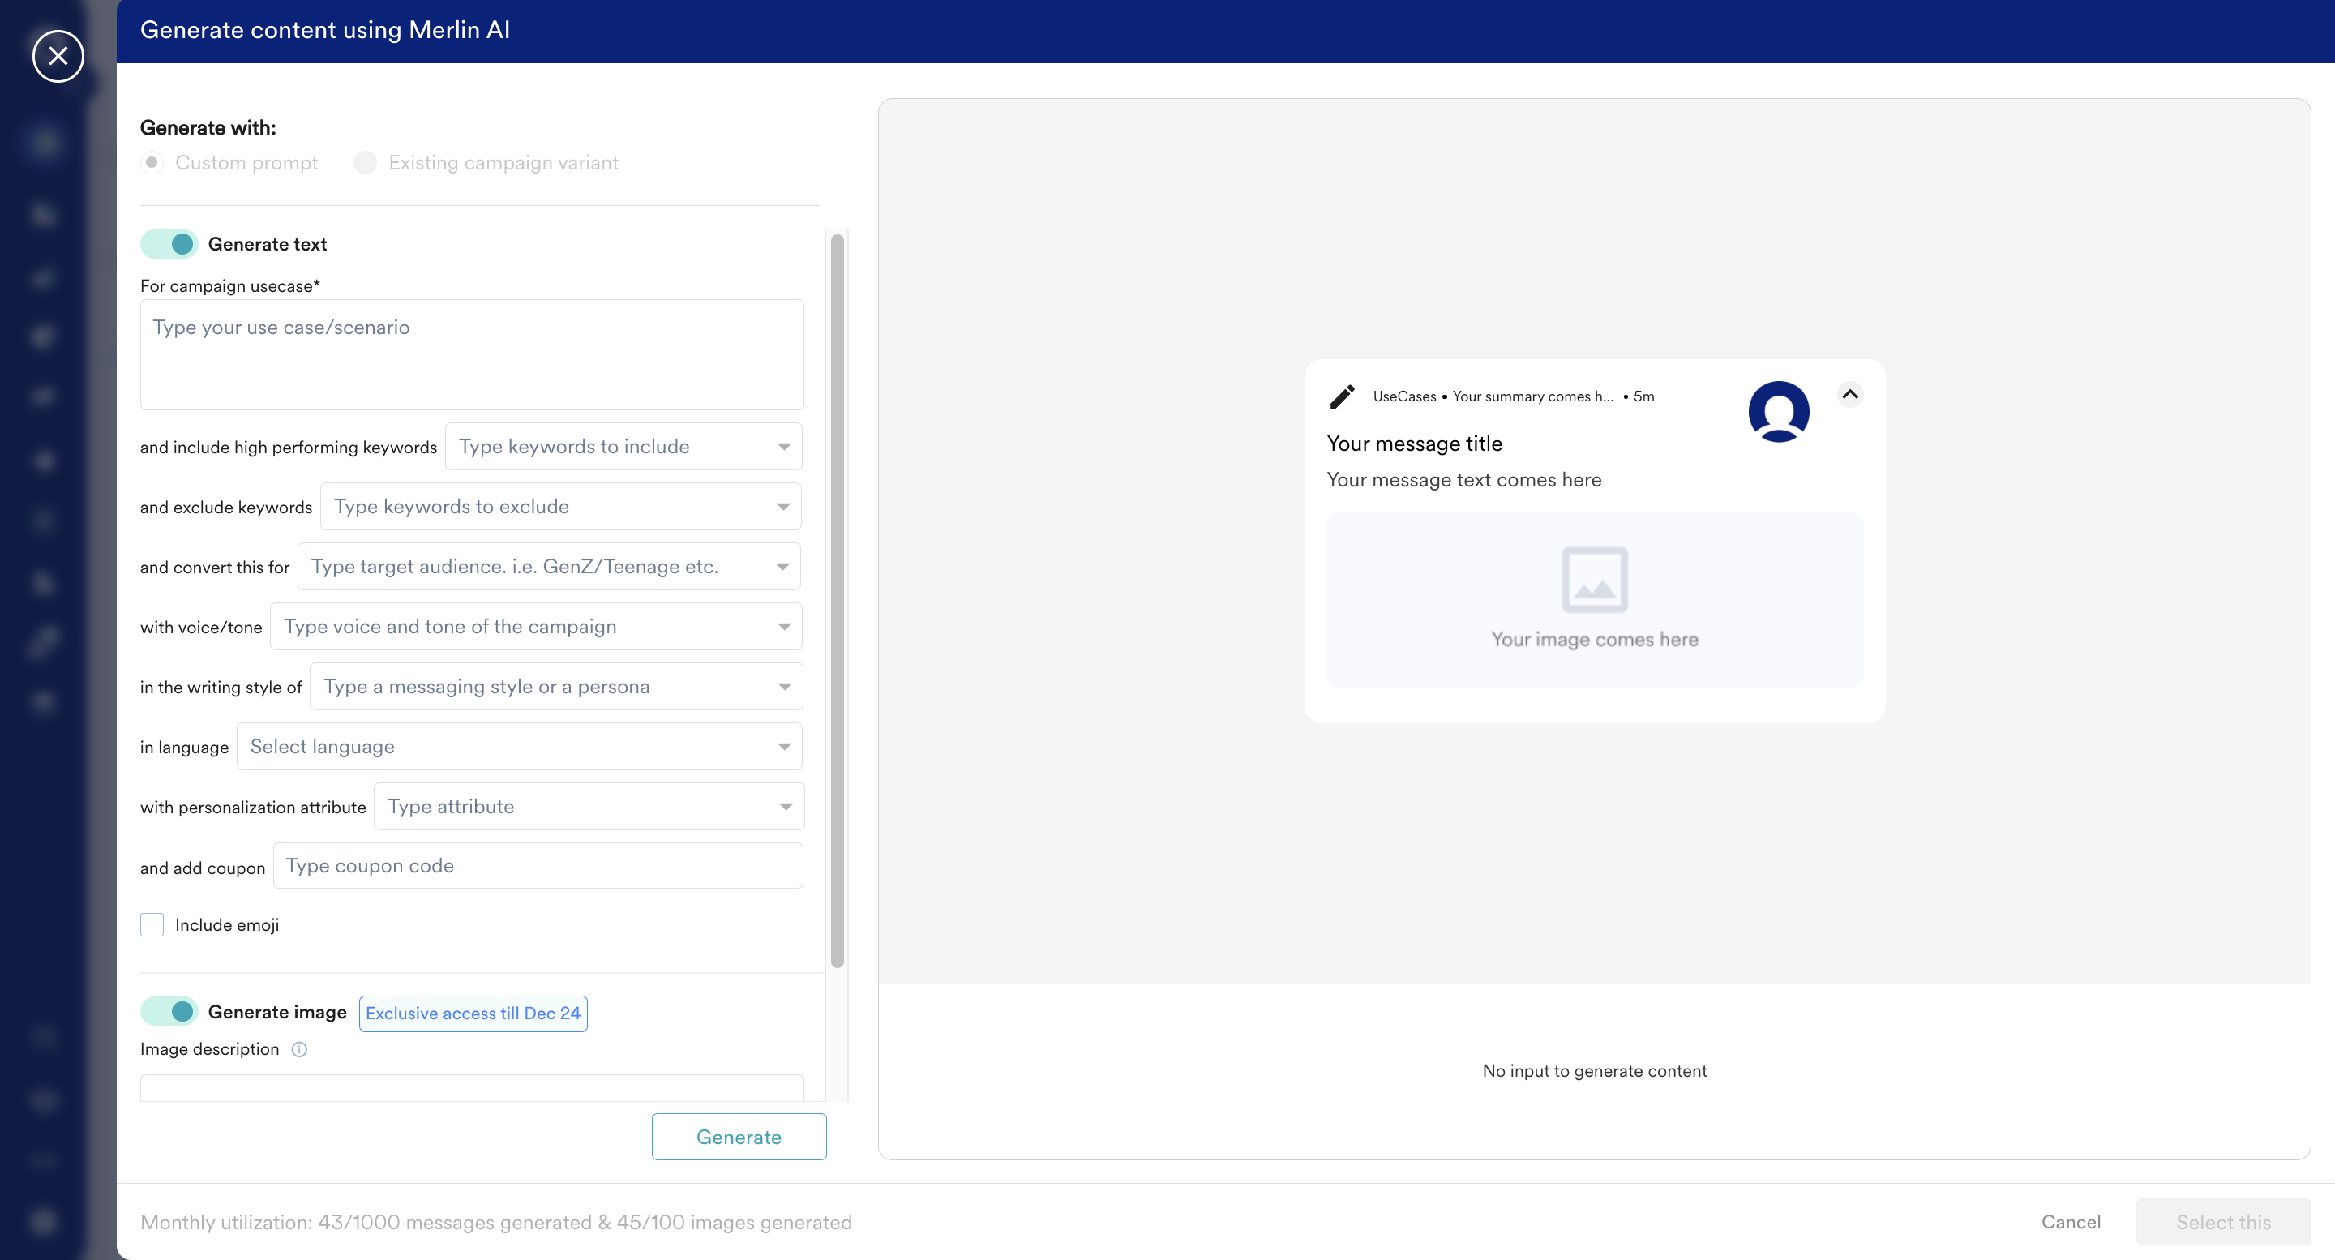Click 'No input to generate content' text
2335x1260 pixels.
pos(1595,1070)
